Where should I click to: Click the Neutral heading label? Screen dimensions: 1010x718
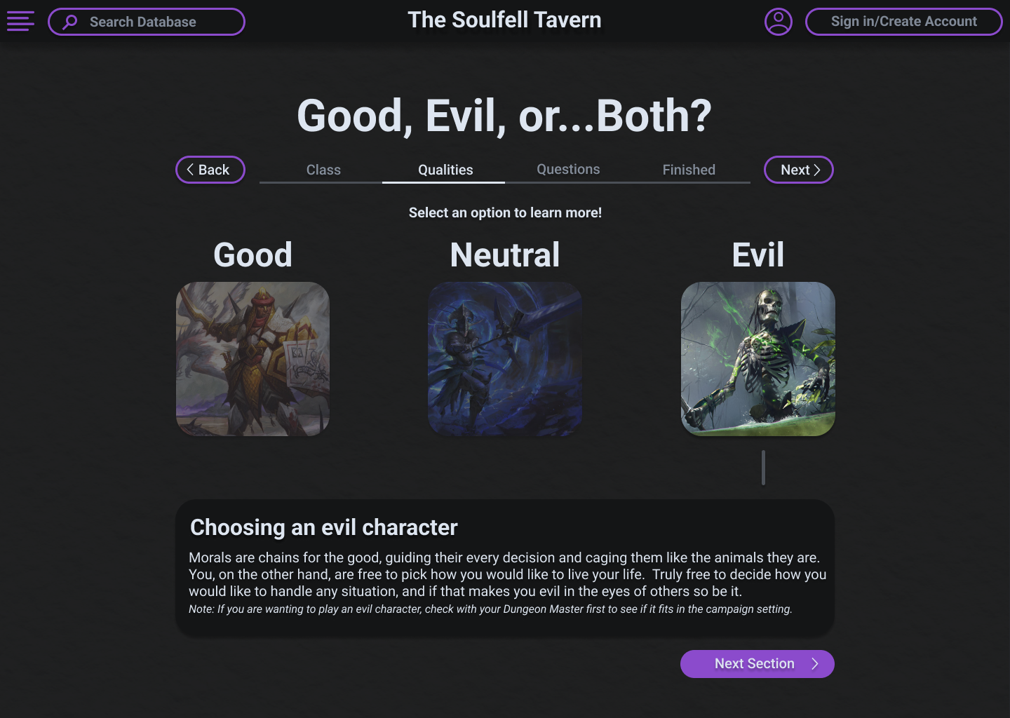[x=505, y=255]
